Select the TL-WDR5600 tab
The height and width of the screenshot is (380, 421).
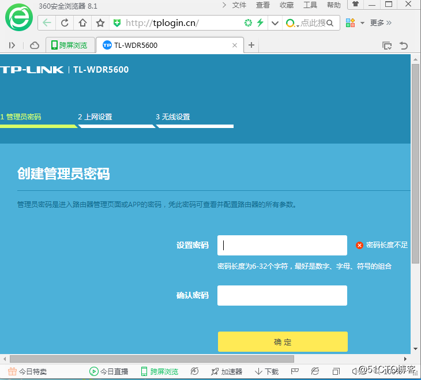pos(170,45)
